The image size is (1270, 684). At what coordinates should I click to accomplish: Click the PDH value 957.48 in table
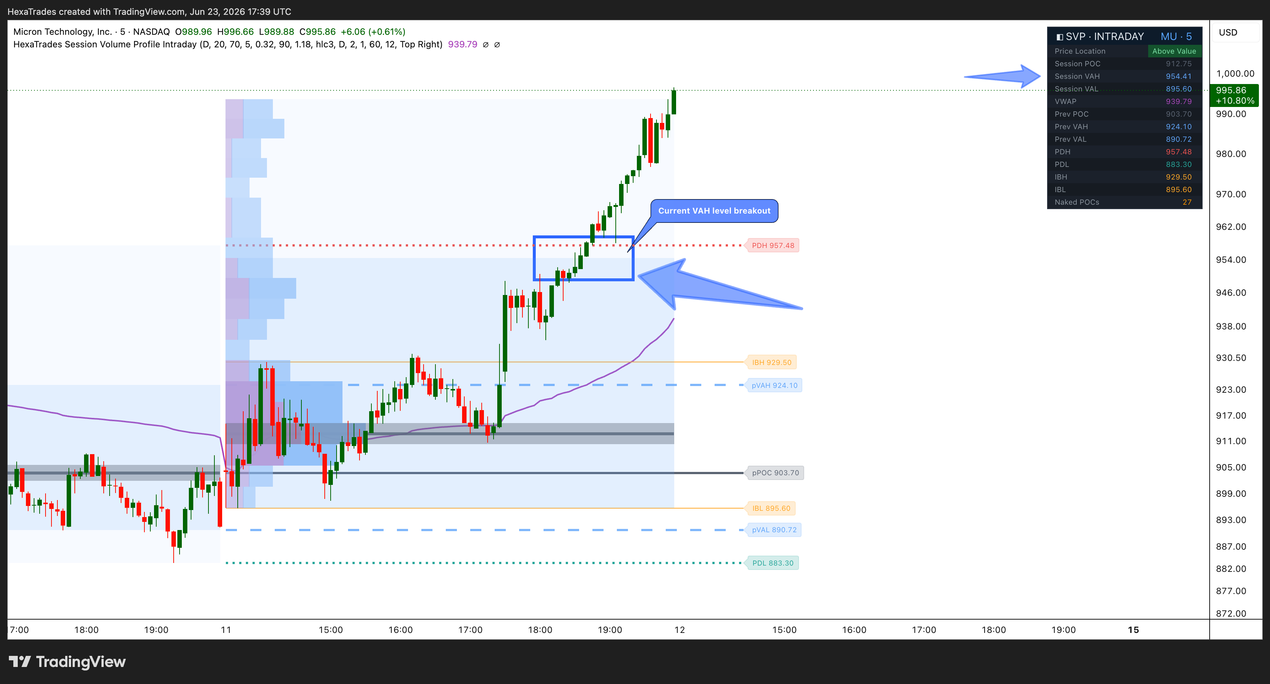point(1178,152)
